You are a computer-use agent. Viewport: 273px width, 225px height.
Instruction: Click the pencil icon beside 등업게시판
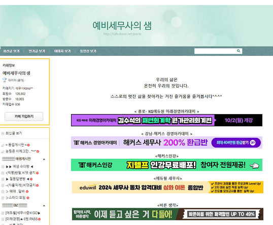click(x=3, y=145)
